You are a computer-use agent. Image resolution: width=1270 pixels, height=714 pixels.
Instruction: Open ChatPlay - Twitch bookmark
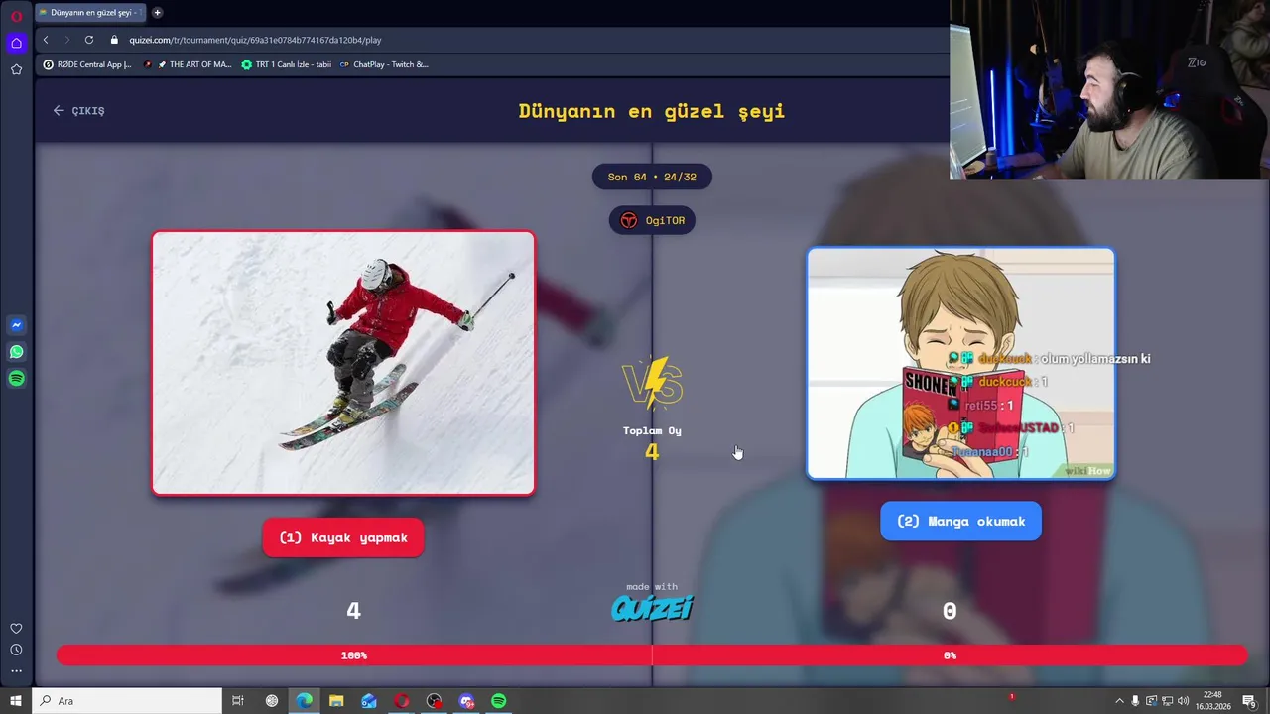pos(384,64)
